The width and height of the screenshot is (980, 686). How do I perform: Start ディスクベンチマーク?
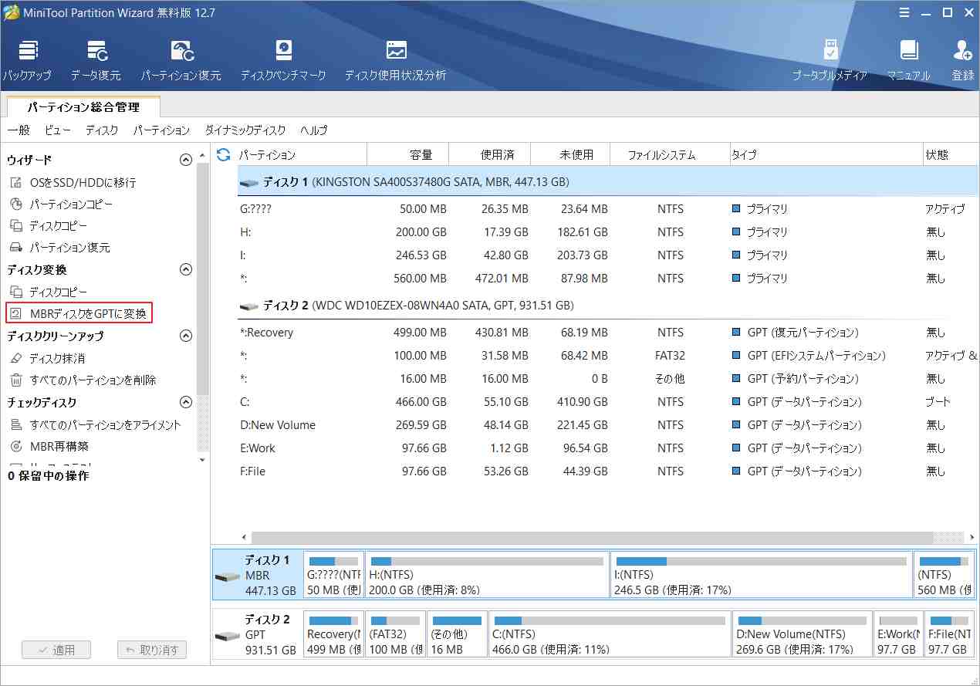pos(283,58)
